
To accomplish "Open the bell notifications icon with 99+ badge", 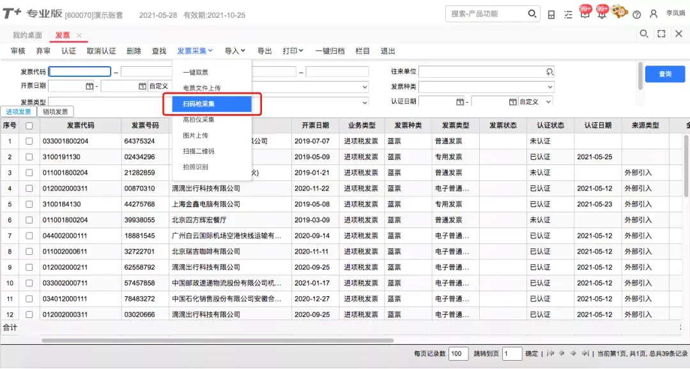I will (602, 12).
